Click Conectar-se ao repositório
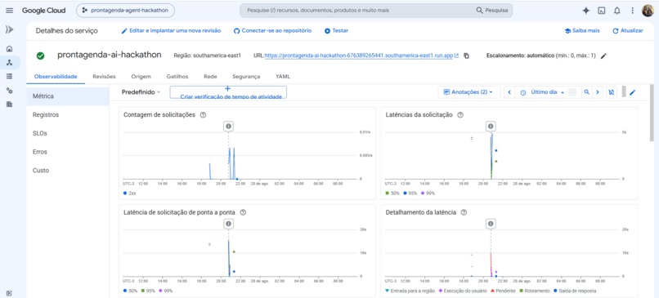 tap(272, 31)
